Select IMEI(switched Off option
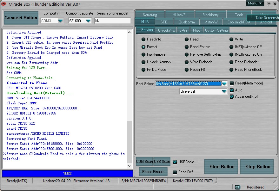This screenshot has width=279, height=191. tap(246, 47)
